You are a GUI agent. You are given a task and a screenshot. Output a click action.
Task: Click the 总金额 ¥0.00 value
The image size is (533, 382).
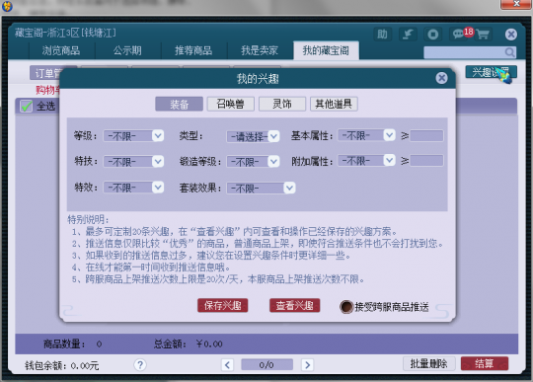point(209,344)
